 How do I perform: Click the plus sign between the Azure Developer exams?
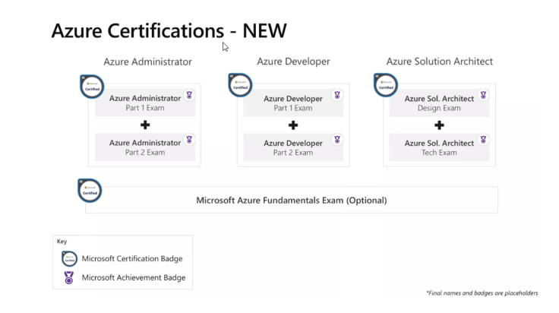(292, 125)
